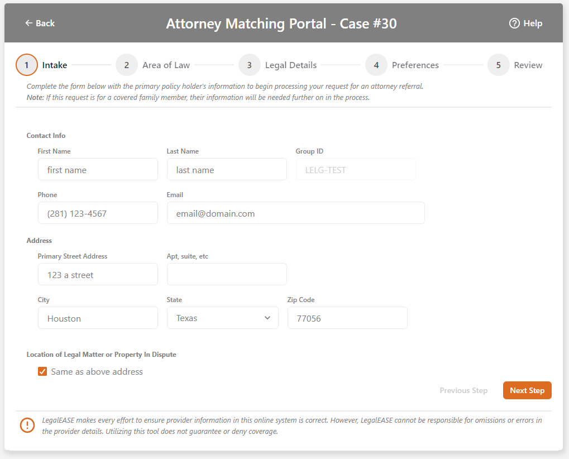Uncheck Same as above address checkbox
The width and height of the screenshot is (569, 459).
[x=42, y=372]
